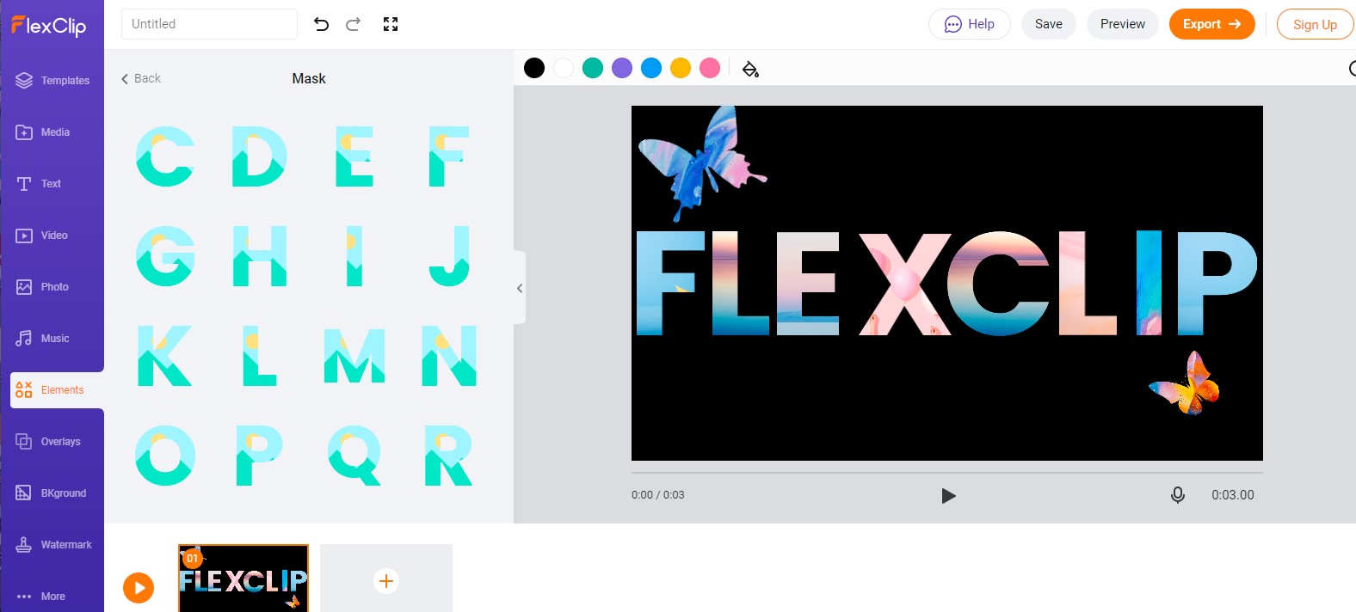The width and height of the screenshot is (1356, 612).
Task: Open the More sidebar menu
Action: [41, 596]
